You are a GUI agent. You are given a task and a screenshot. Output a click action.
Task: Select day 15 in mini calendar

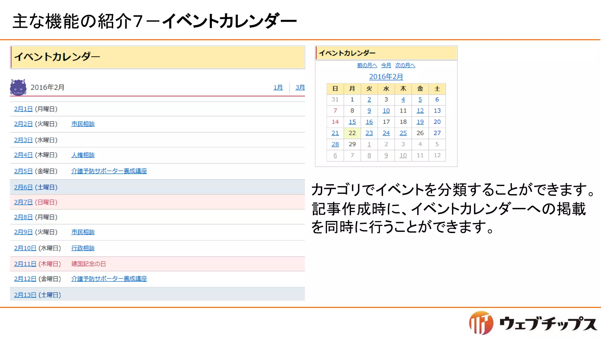(352, 122)
